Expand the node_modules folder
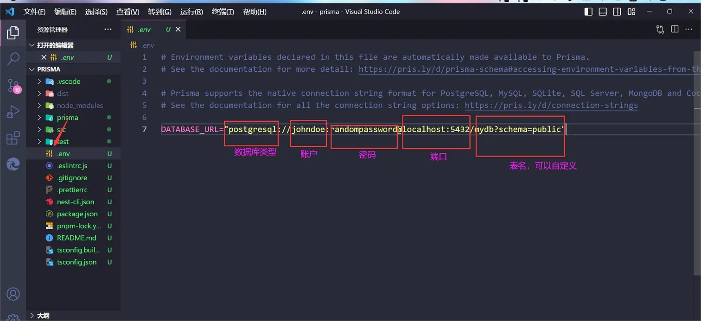 pyautogui.click(x=80, y=106)
